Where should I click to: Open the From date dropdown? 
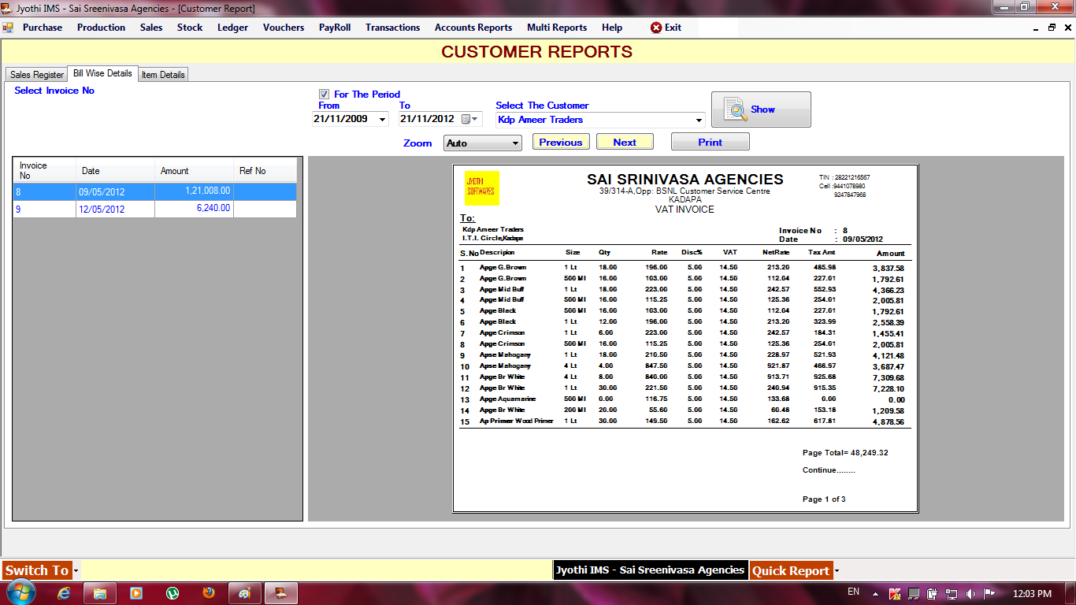[383, 120]
